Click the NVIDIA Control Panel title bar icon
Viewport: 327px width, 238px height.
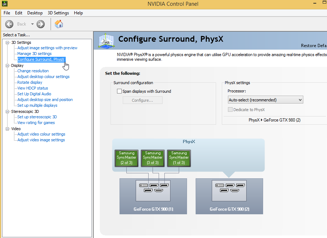[x=5, y=4]
